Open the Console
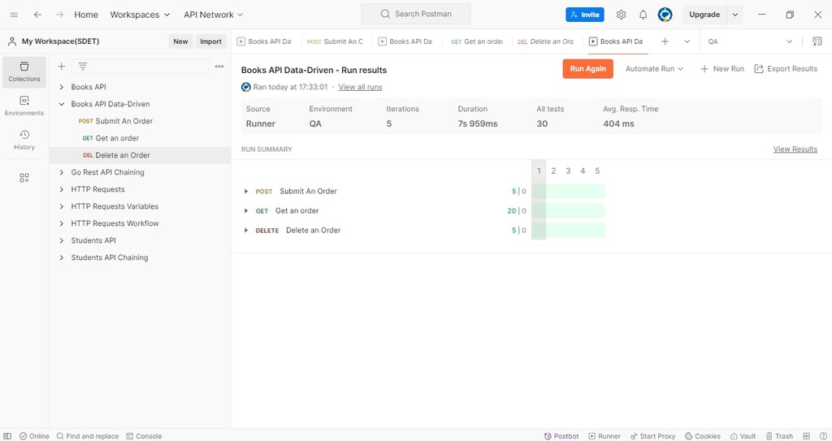The image size is (832, 441). coord(144,436)
